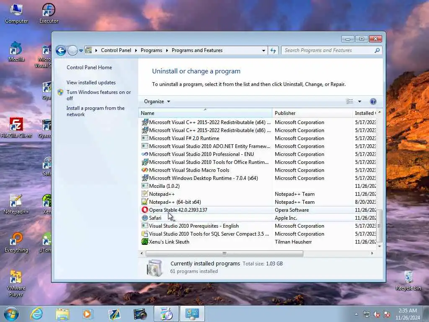The height and width of the screenshot is (322, 429).
Task: Sort by Installed On column header
Action: coord(364,113)
